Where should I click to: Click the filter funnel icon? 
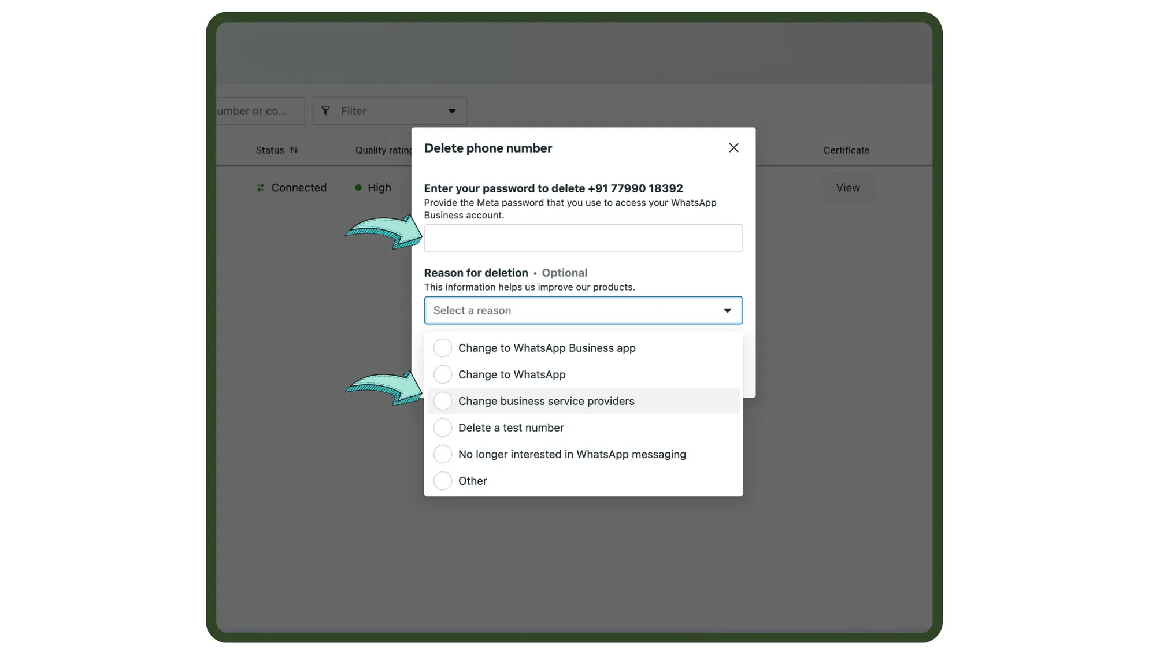point(327,110)
